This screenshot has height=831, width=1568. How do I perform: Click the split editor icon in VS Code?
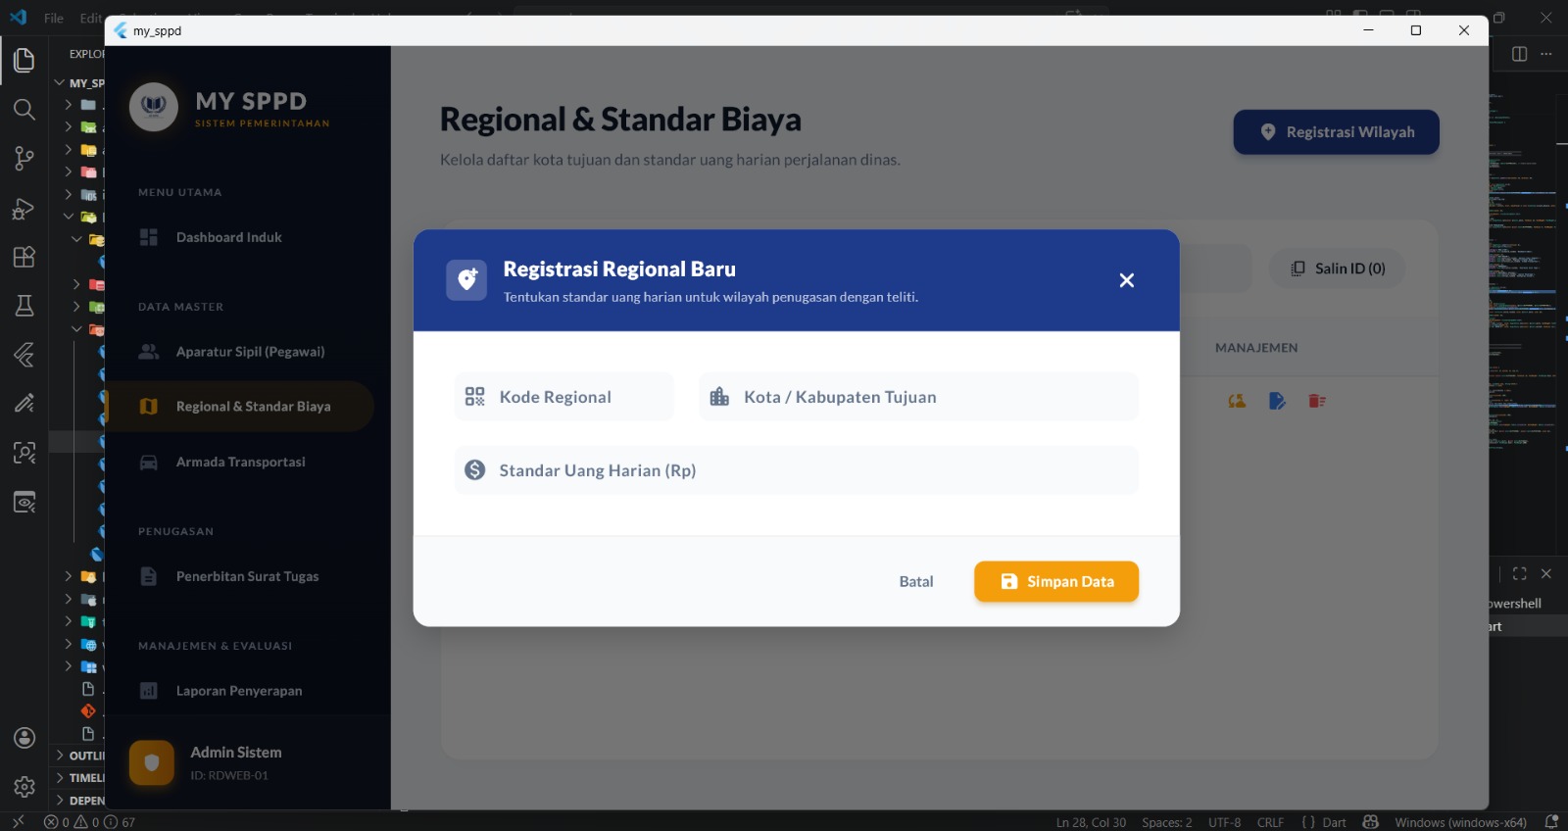[x=1519, y=54]
